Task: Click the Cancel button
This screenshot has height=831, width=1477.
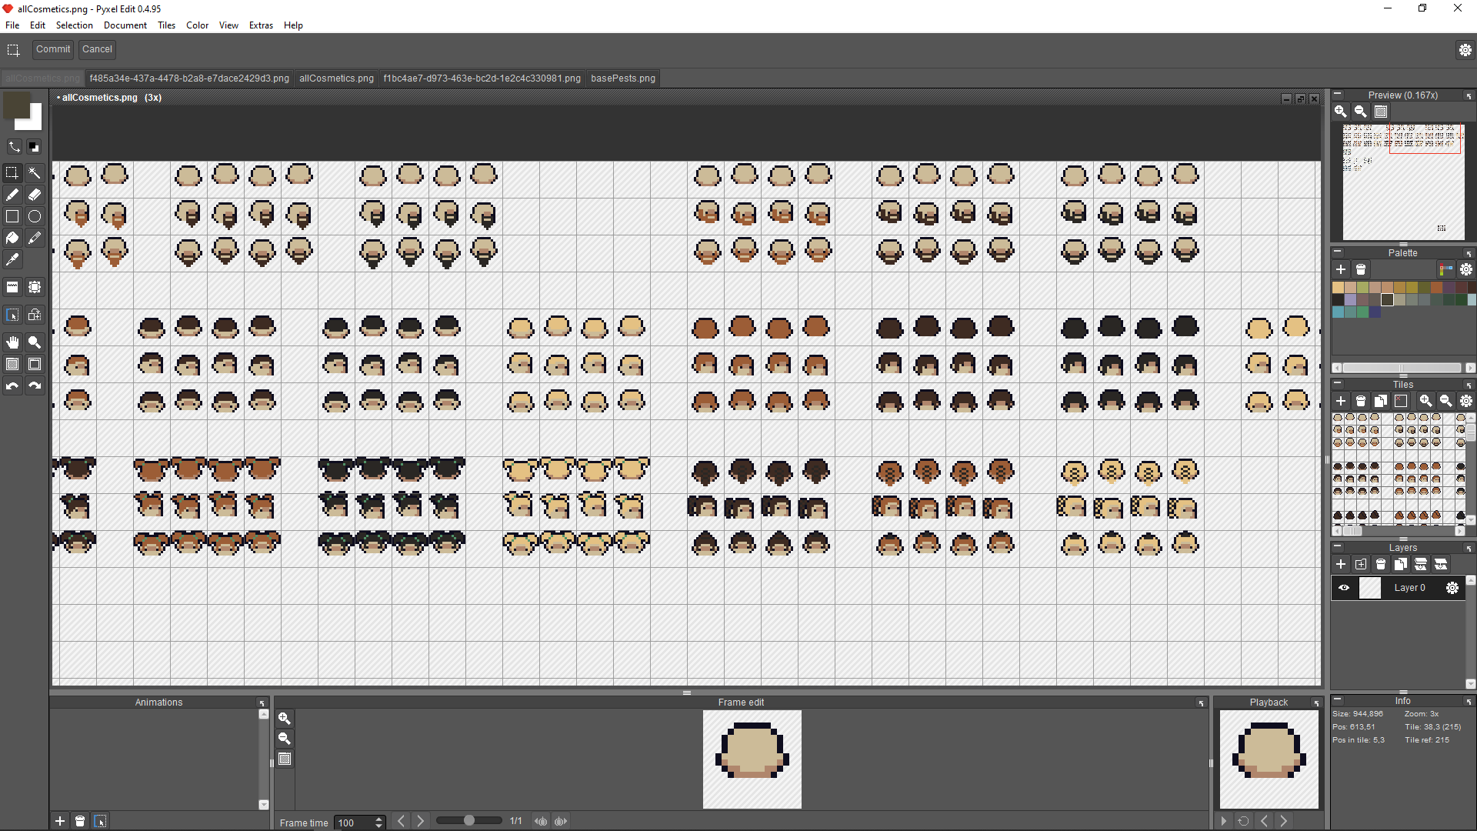Action: coord(97,49)
